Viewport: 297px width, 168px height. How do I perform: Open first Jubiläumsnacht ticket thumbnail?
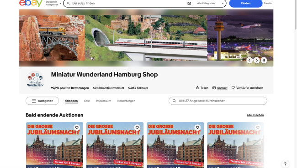[x=54, y=145]
